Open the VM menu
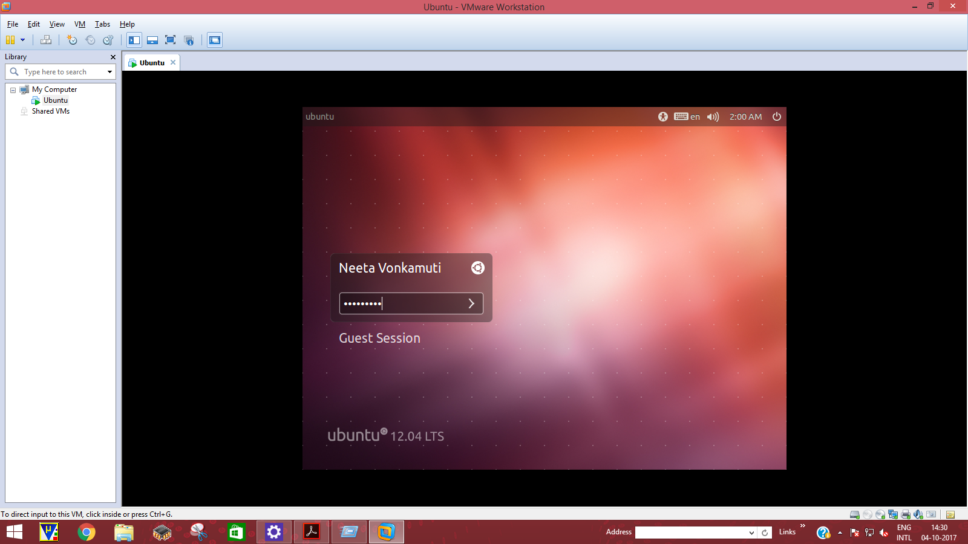The width and height of the screenshot is (968, 544). (79, 24)
